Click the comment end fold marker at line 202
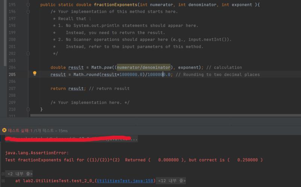Screen dimensions: 301x187 [x=28, y=54]
